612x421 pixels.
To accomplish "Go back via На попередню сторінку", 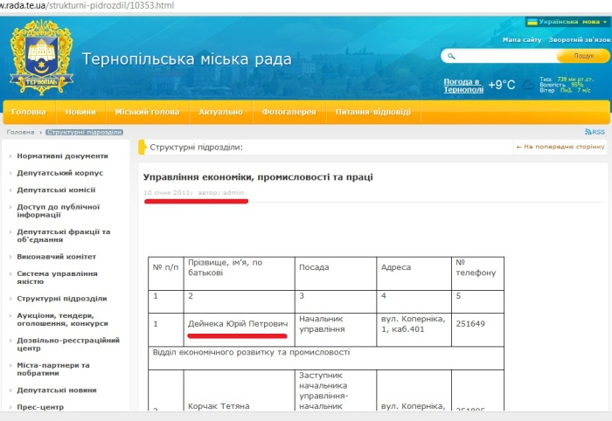I will tap(560, 147).
